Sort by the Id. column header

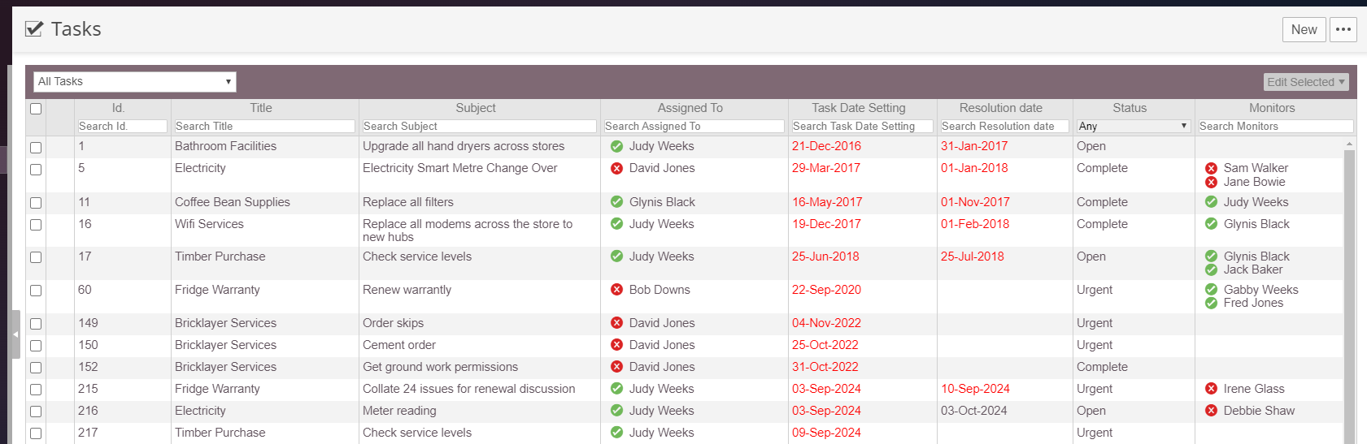tap(119, 108)
